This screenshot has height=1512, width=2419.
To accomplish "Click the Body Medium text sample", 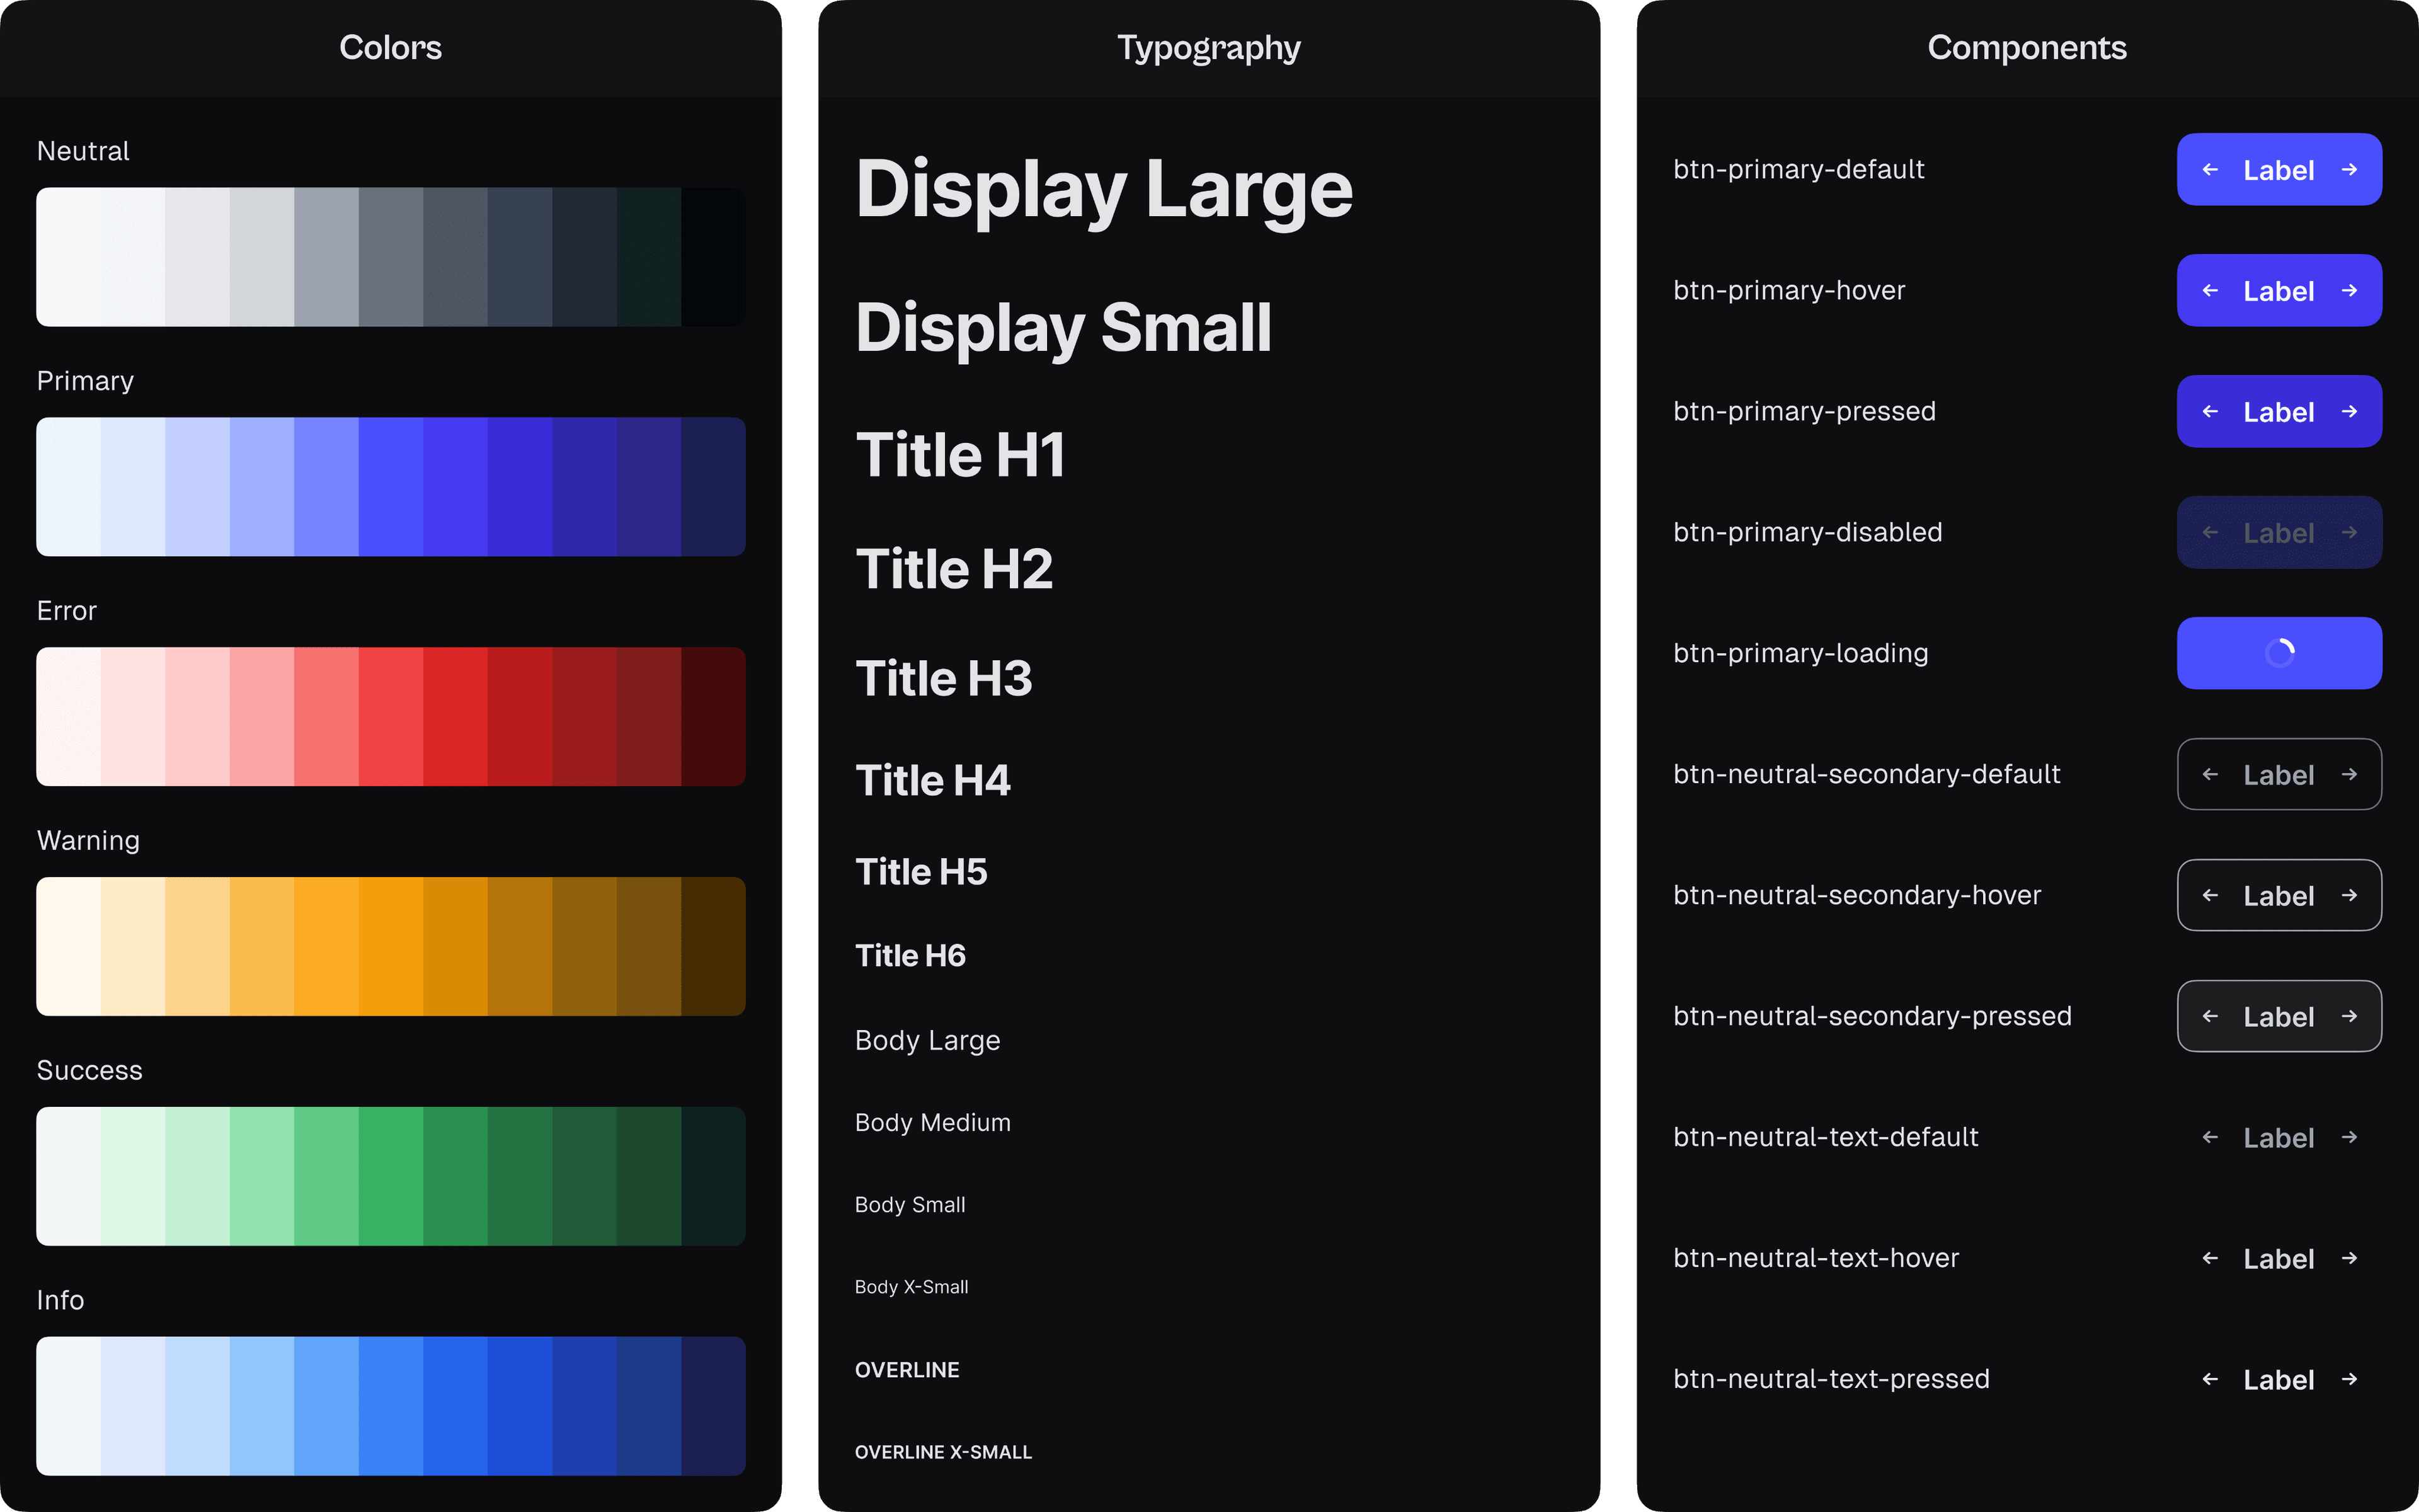I will tap(932, 1123).
